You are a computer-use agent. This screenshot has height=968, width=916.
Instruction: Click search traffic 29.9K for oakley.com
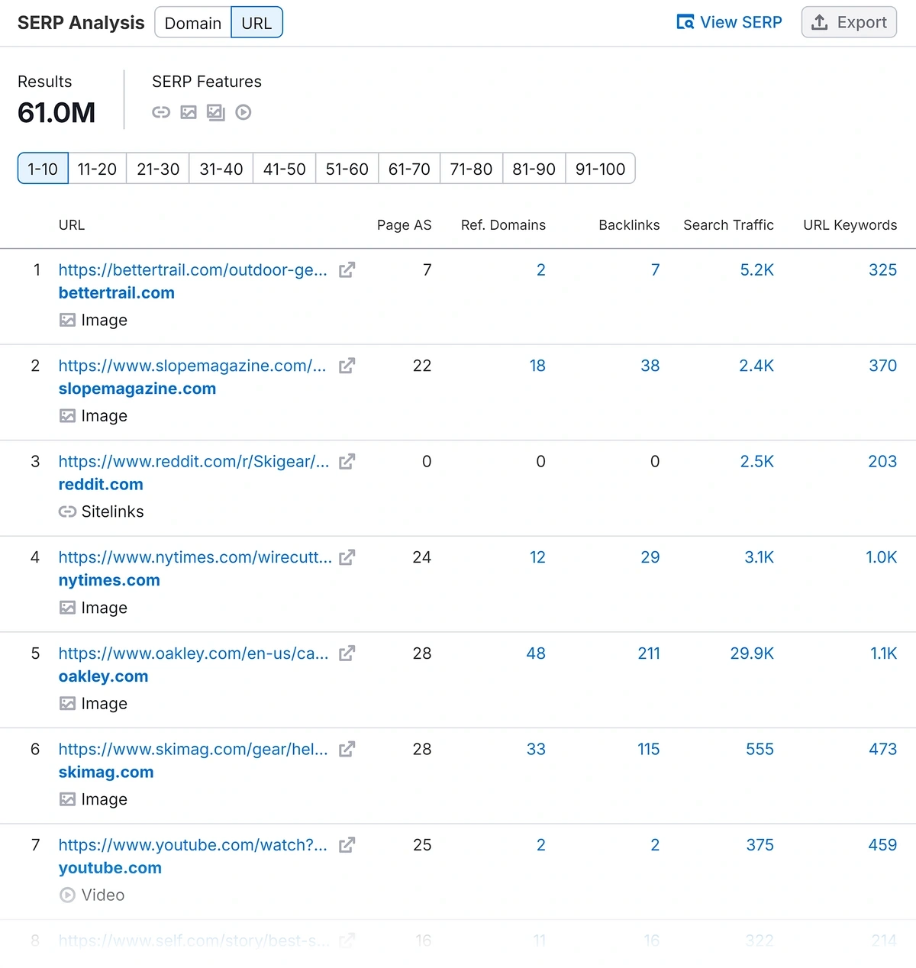tap(752, 653)
